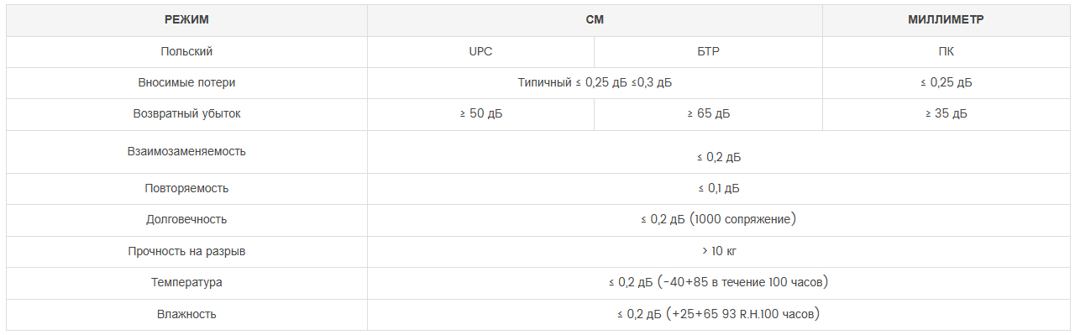The width and height of the screenshot is (1075, 335).
Task: Click the Влажность row label
Action: pyautogui.click(x=186, y=314)
